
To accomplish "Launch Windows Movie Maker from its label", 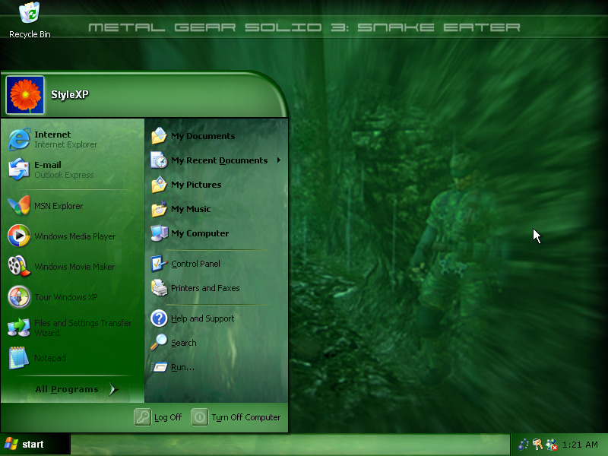I will [x=74, y=267].
